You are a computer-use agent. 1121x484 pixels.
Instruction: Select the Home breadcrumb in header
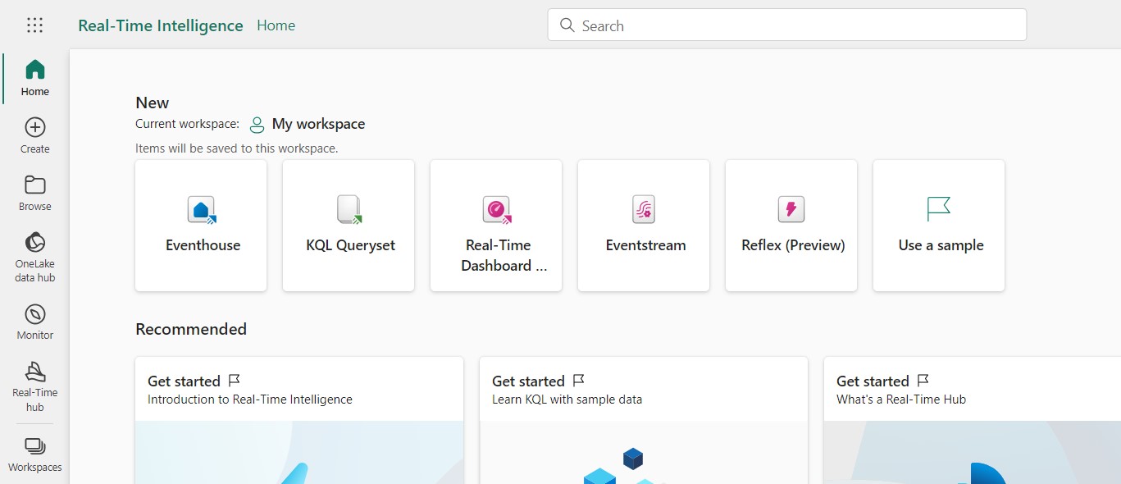[276, 25]
